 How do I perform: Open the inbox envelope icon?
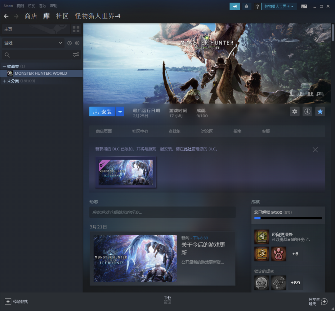click(x=247, y=7)
